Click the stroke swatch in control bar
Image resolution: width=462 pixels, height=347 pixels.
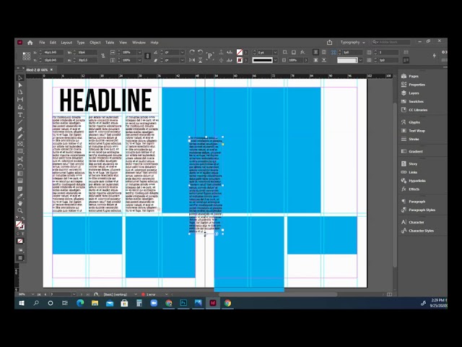coord(240,60)
